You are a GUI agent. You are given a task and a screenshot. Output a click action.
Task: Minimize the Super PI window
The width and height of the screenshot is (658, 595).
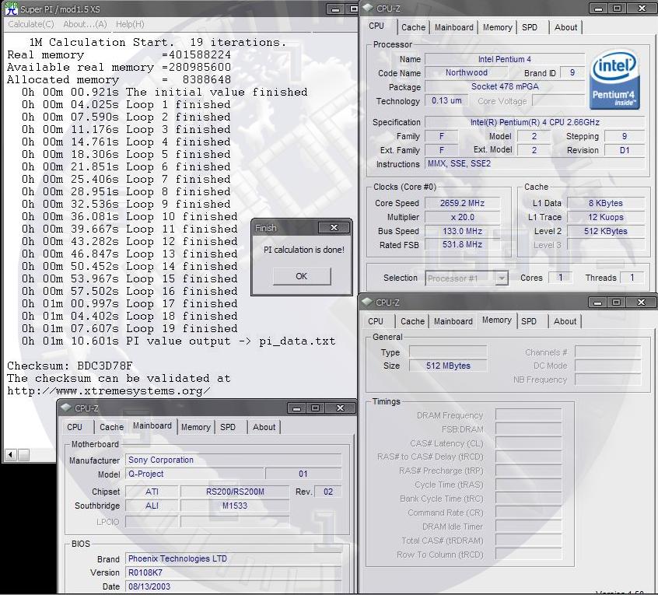pyautogui.click(x=335, y=9)
